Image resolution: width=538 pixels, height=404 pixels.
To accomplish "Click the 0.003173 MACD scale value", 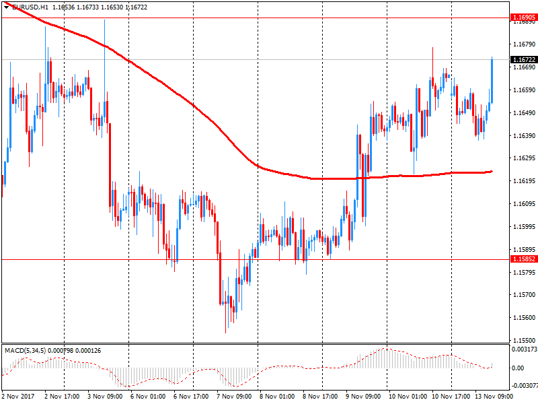I will (525, 349).
